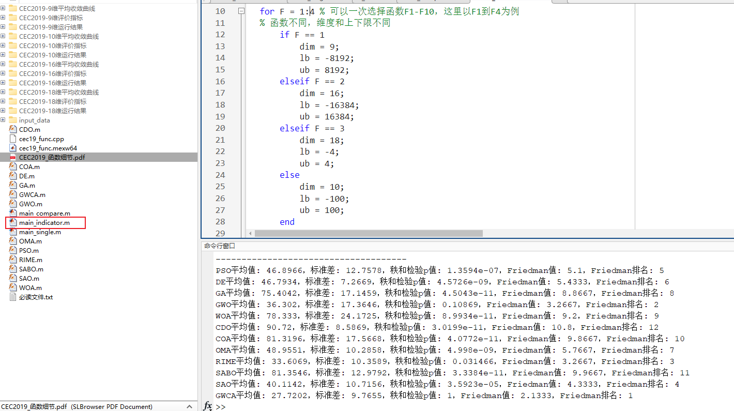Screen dimensions: 734x411
Task: Click the folder icon beside input_data
Action: (13, 120)
